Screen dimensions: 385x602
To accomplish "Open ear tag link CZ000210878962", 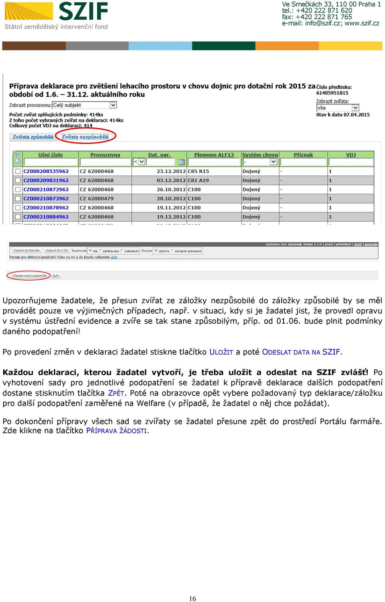I will point(46,208).
